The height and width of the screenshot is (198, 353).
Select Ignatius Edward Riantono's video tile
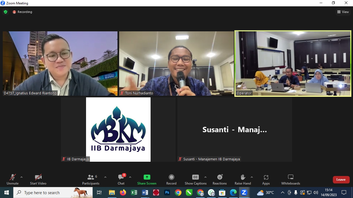tap(60, 64)
